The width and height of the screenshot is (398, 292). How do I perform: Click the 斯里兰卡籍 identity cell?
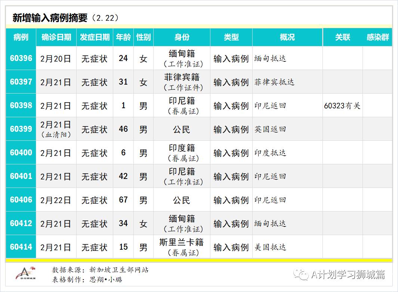coord(182,243)
